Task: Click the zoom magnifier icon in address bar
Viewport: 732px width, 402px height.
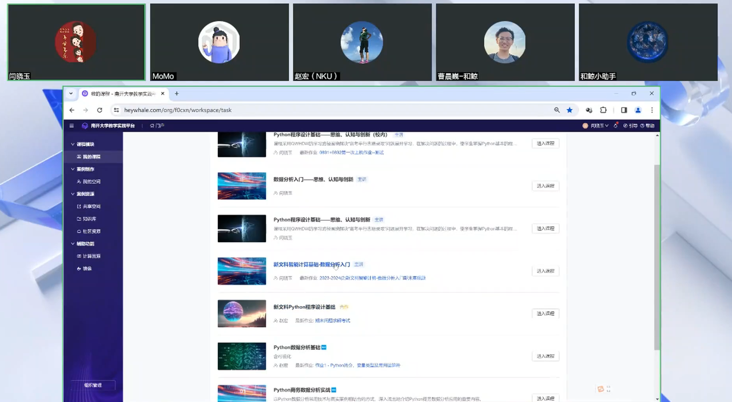Action: 557,110
